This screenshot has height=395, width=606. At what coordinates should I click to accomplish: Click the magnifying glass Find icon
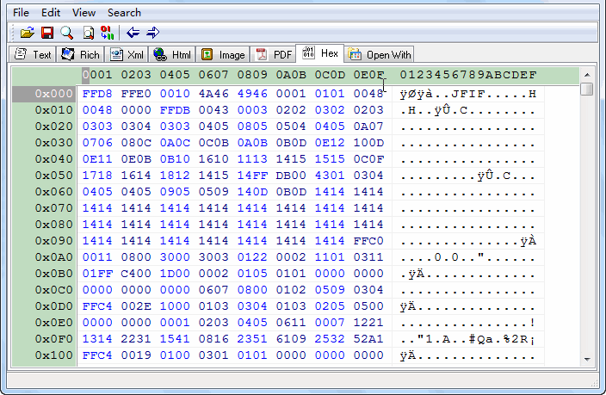click(x=66, y=33)
